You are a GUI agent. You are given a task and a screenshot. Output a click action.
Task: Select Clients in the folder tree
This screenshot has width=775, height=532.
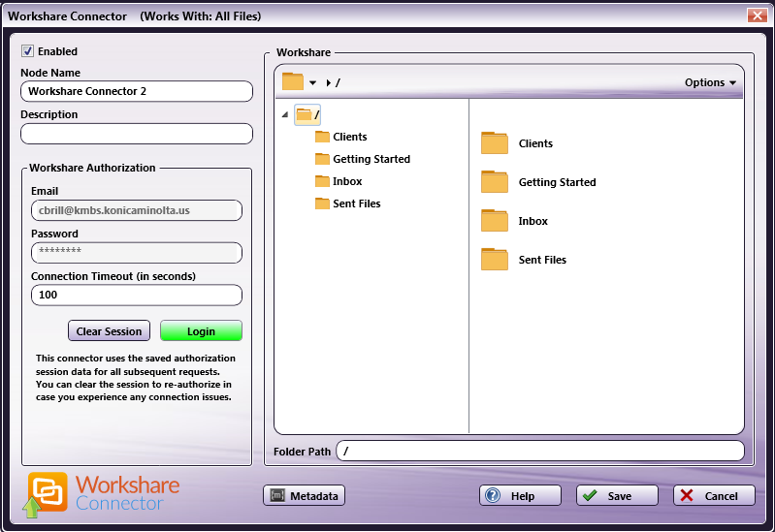341,137
